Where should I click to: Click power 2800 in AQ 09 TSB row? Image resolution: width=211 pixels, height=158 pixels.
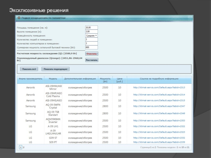[x=105, y=113]
